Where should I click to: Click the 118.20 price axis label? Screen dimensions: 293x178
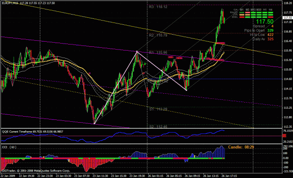tap(288, 3)
